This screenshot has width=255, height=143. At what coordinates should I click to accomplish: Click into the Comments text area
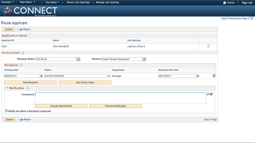pos(120,98)
